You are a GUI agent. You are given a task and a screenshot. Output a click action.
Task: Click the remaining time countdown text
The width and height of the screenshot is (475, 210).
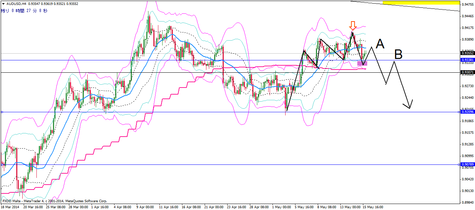coord(24,11)
